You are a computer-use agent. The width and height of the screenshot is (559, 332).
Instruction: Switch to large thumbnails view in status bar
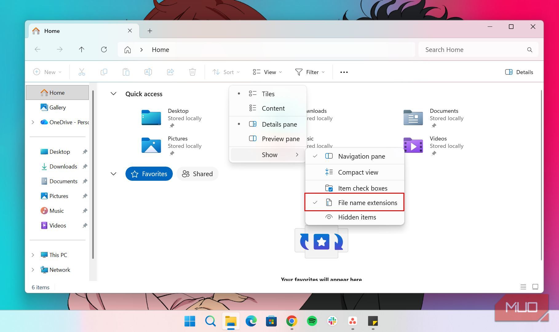click(x=535, y=287)
